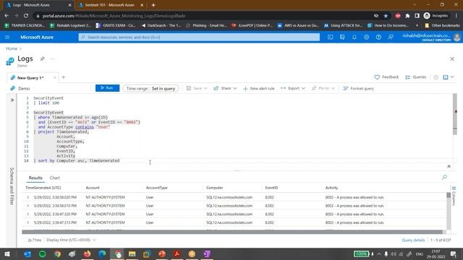The height and width of the screenshot is (260, 463).
Task: Reload the page
Action: tap(26, 16)
